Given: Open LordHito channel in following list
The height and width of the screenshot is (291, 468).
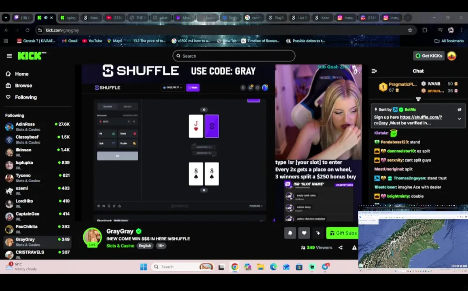Looking at the screenshot, I should coord(37,204).
